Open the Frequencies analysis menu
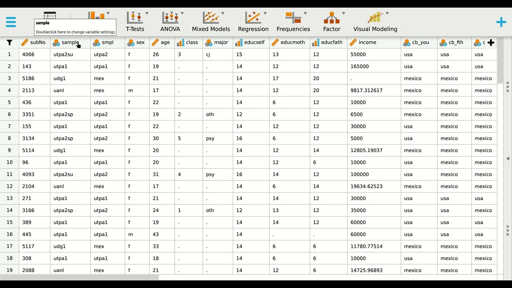This screenshot has width=512, height=288. [x=293, y=22]
